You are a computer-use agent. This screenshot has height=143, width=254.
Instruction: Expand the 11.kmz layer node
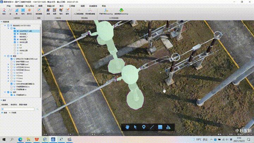click(8, 81)
